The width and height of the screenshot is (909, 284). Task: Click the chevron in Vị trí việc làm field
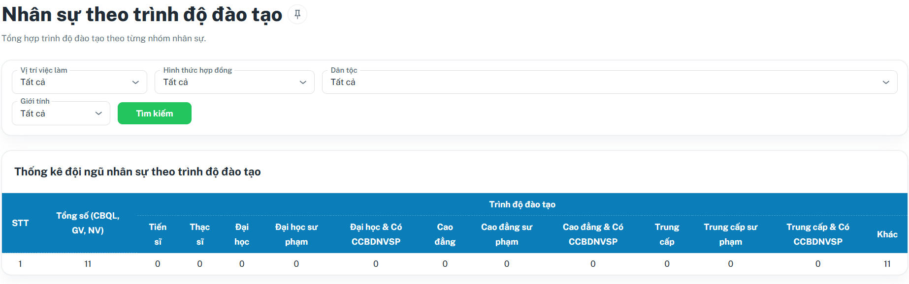[x=135, y=83]
